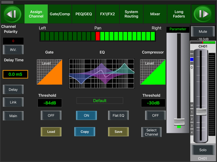Viewport: 217px width, 162px height.
Task: Click the M bus assign indicator
Action: 192,106
